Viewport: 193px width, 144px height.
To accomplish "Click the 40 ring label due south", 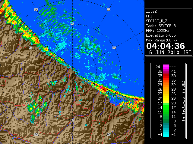I will [72, 120].
